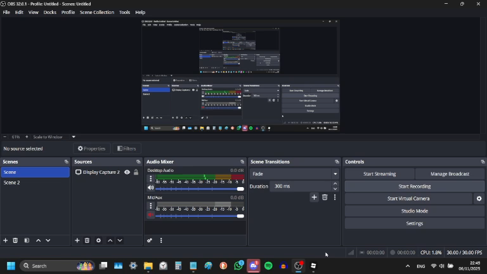Open OBS Settings from Controls

click(415, 223)
